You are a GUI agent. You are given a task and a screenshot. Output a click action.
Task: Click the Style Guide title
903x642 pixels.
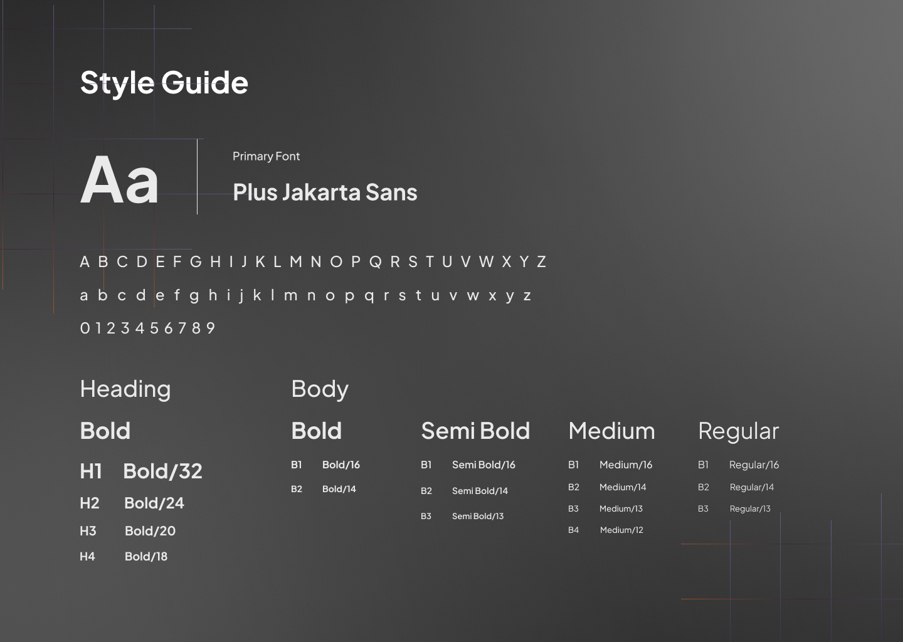tap(164, 83)
